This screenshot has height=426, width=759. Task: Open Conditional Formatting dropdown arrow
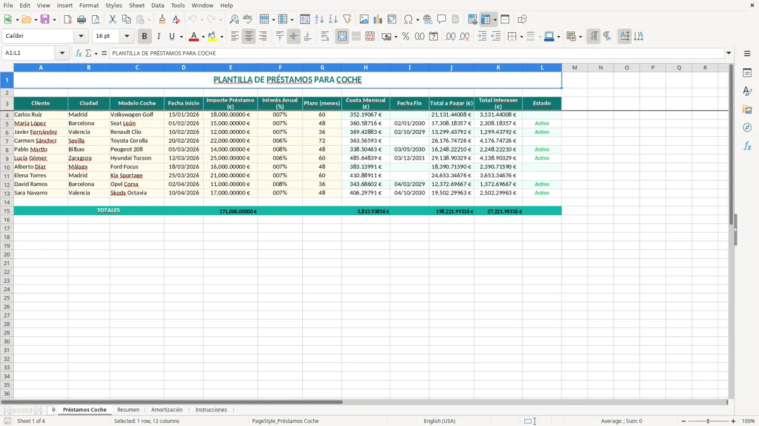pyautogui.click(x=581, y=37)
